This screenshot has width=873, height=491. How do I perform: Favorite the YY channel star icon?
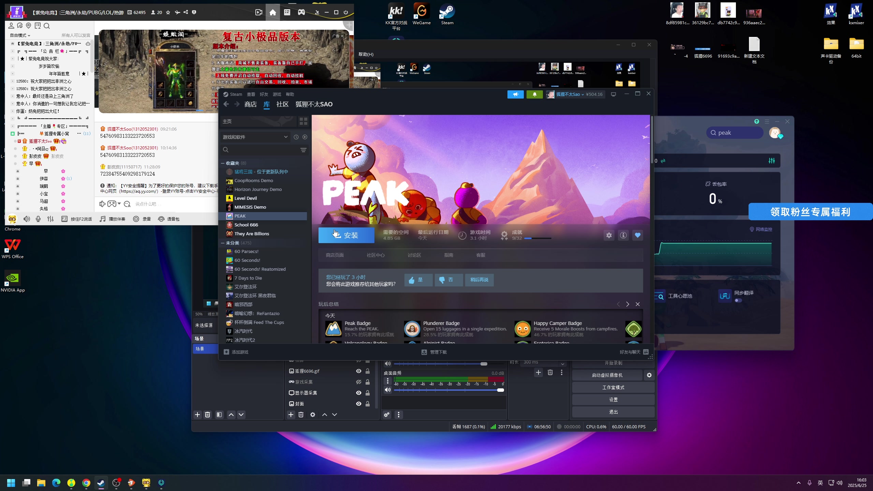pyautogui.click(x=168, y=12)
